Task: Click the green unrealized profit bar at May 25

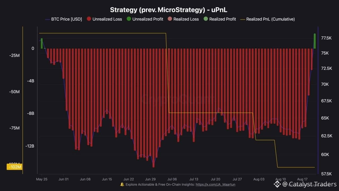Action: 42,44
